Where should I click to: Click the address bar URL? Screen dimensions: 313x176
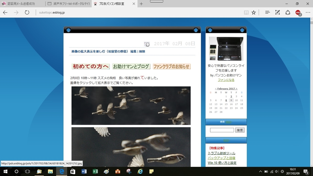pos(51,13)
